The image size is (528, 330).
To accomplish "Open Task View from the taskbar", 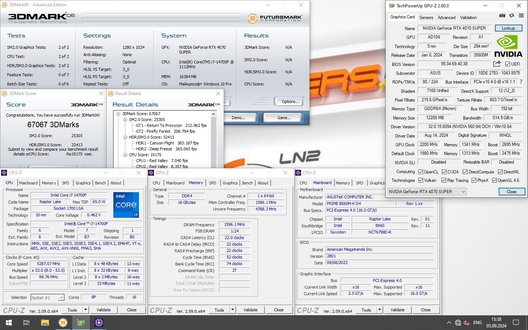I will click(26, 323).
